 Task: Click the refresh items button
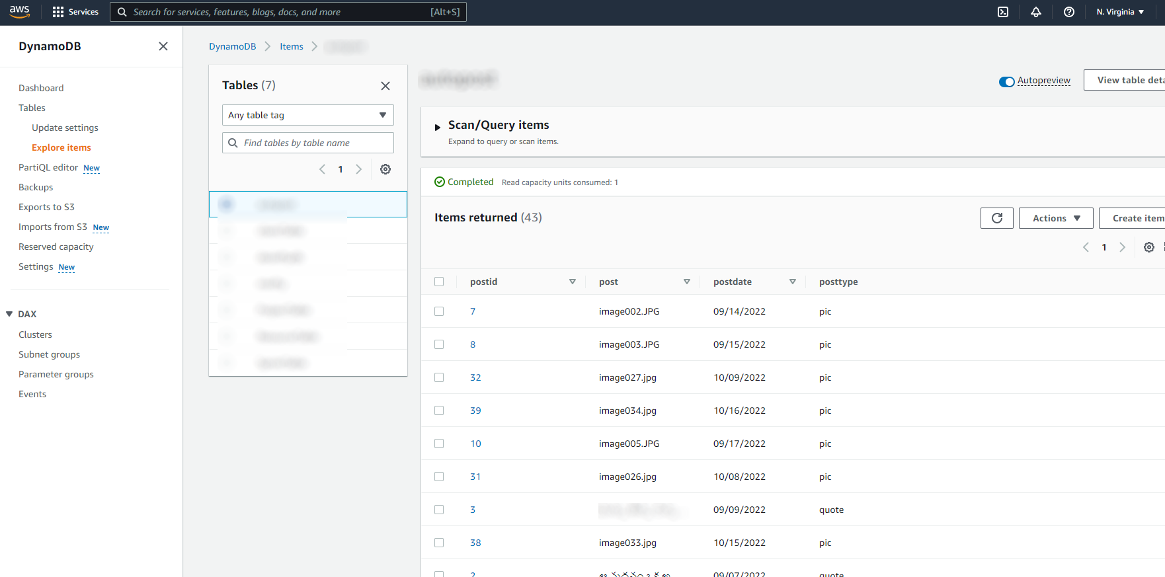pyautogui.click(x=997, y=218)
